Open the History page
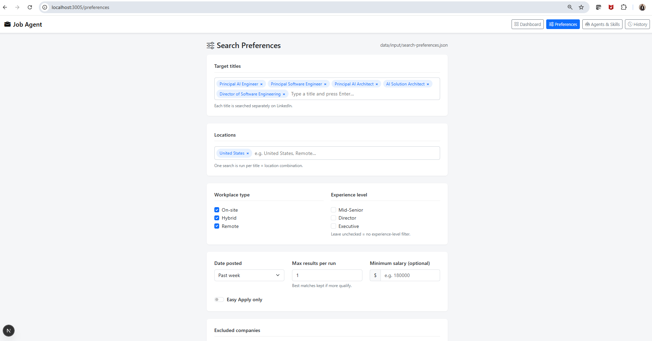 coord(637,24)
